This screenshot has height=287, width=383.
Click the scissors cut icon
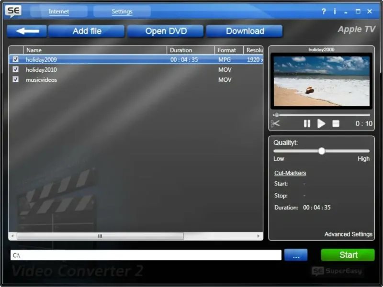click(275, 123)
